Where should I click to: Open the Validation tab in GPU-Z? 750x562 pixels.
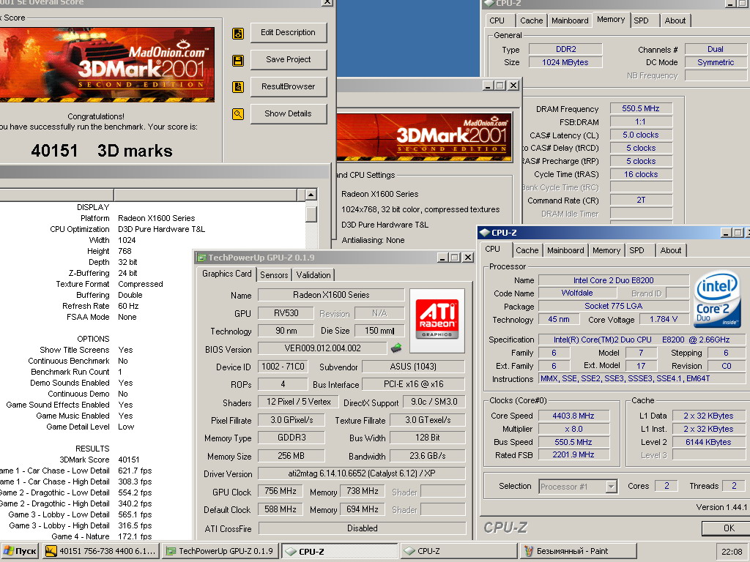[313, 275]
